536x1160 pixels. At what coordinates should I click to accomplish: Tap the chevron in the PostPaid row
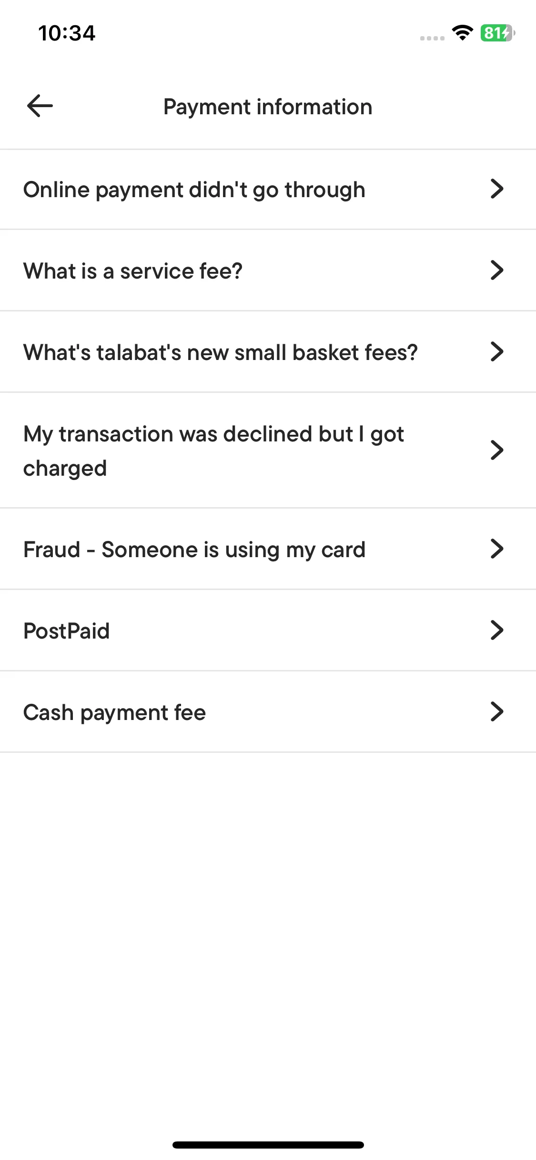click(496, 630)
